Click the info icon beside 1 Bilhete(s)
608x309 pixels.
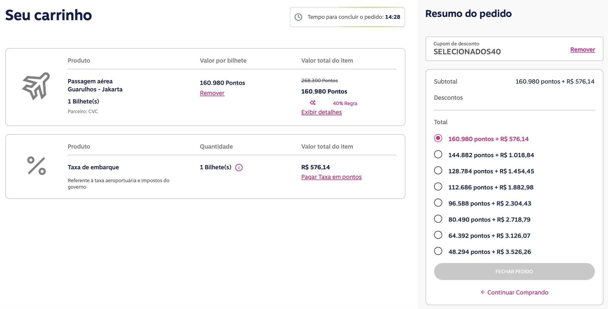239,168
